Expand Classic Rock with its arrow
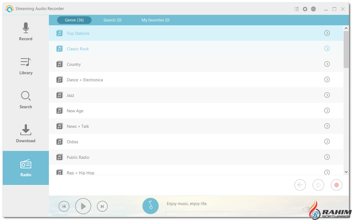 pyautogui.click(x=327, y=49)
